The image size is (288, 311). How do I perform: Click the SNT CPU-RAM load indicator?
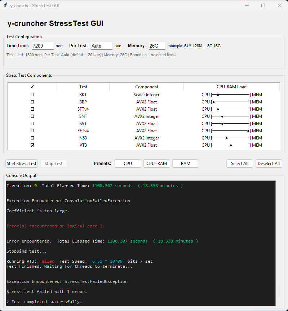click(x=232, y=116)
